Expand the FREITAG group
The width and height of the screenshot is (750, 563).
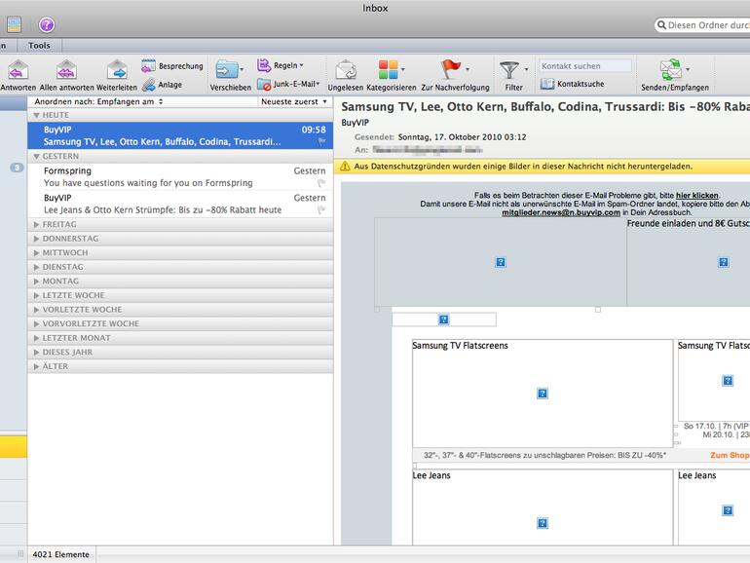point(36,224)
